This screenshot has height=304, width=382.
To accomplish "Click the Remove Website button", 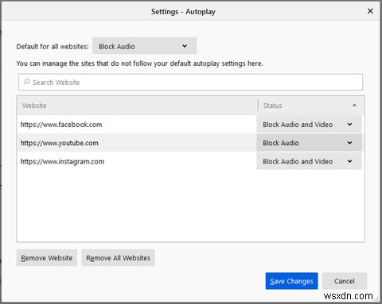I will (x=47, y=258).
